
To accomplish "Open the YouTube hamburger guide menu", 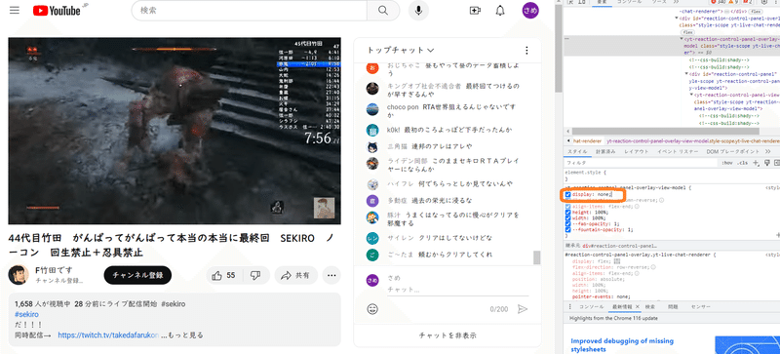I will 15,11.
